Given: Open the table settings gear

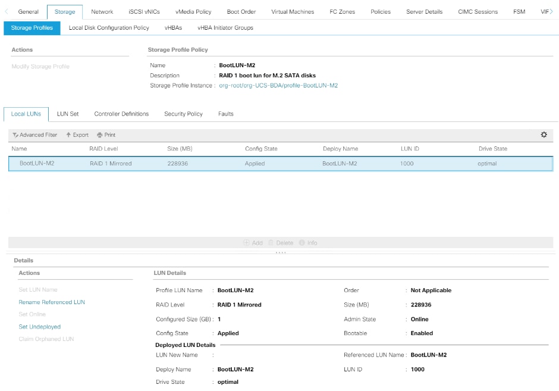Looking at the screenshot, I should coord(544,134).
